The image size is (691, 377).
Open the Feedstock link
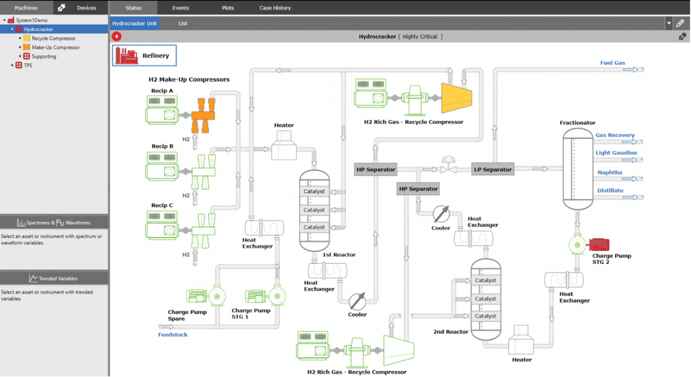pos(173,335)
